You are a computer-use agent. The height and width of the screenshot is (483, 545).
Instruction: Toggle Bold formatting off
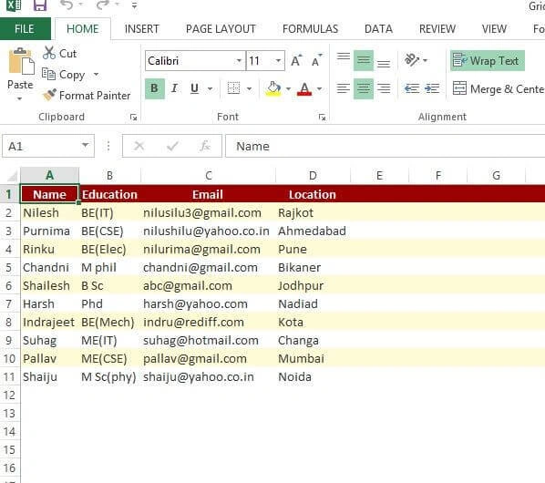coord(154,88)
